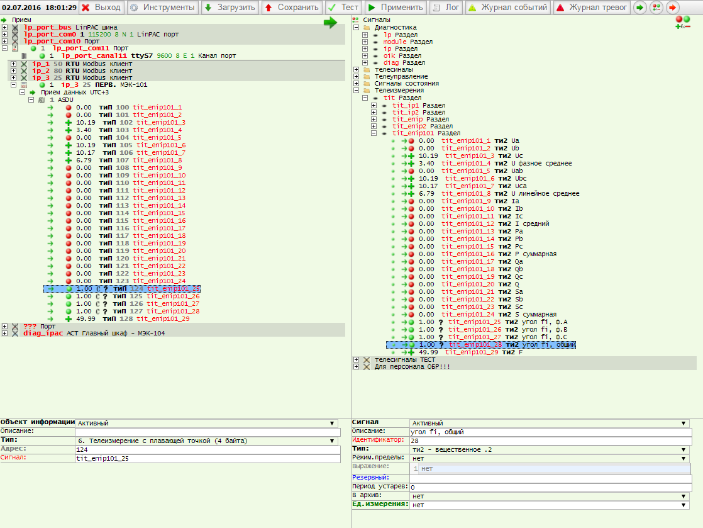Click the red arrow toolbar icon

pos(672,8)
